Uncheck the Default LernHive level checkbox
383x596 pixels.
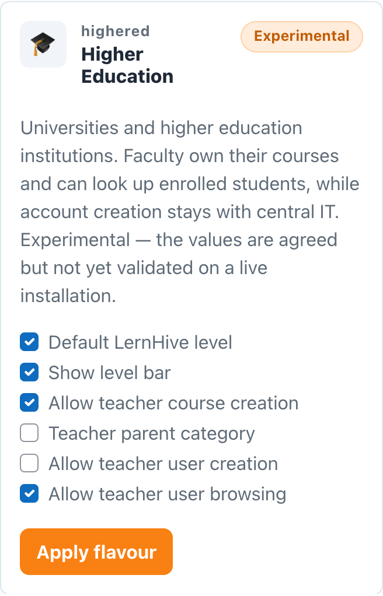tap(29, 342)
